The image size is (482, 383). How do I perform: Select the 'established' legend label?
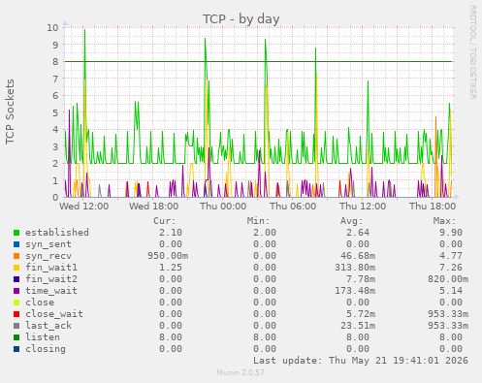[57, 233]
